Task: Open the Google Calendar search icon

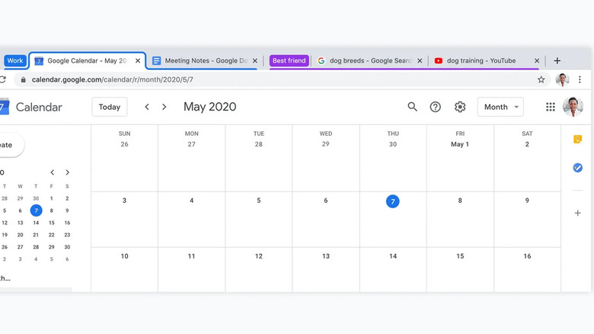Action: [x=412, y=107]
